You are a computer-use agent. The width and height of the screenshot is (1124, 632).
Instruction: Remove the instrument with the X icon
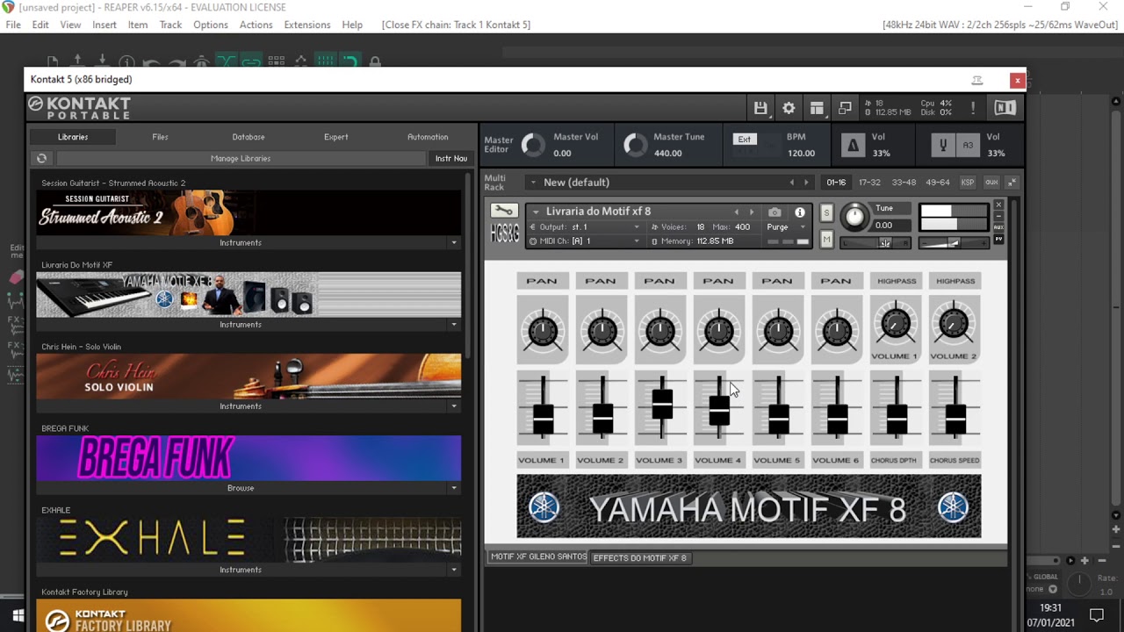998,205
